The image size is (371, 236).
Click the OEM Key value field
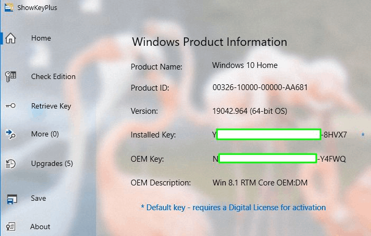[279, 159]
